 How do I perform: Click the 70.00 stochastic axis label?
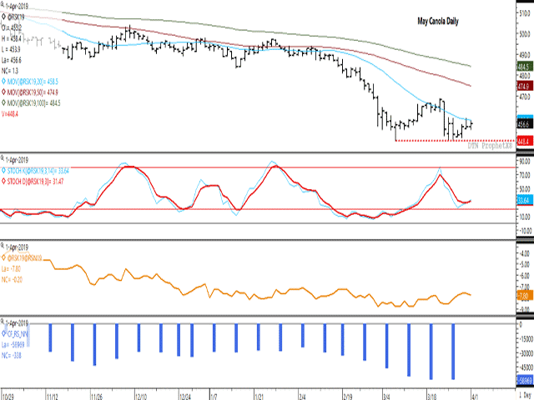point(525,176)
